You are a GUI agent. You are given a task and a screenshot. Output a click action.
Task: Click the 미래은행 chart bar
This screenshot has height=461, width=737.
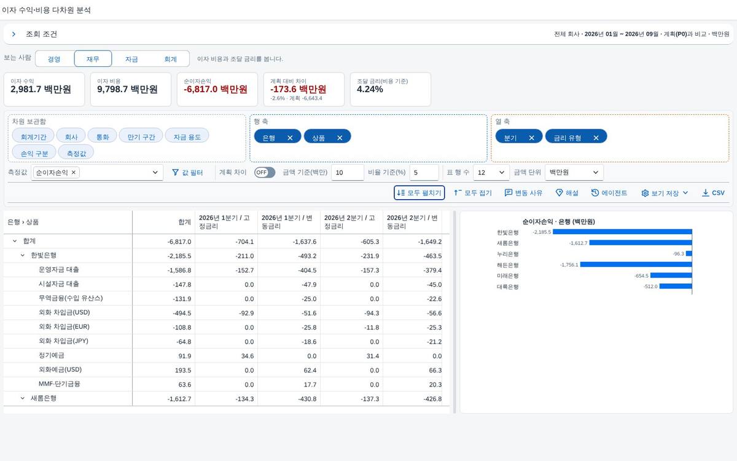(671, 275)
